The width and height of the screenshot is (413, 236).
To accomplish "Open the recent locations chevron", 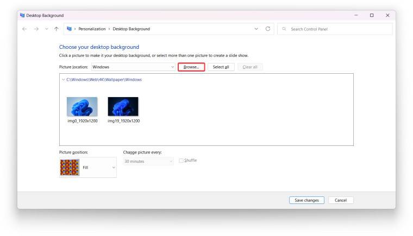I will pyautogui.click(x=46, y=29).
